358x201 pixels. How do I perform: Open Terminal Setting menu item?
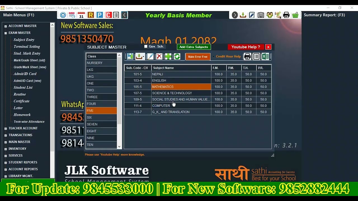(x=27, y=47)
